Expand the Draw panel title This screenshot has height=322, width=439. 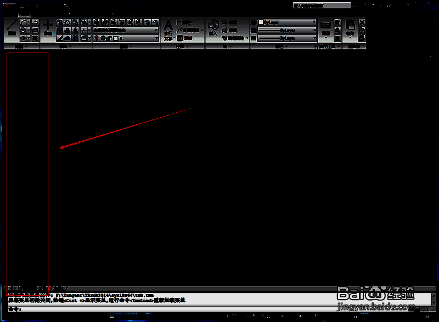(x=20, y=47)
